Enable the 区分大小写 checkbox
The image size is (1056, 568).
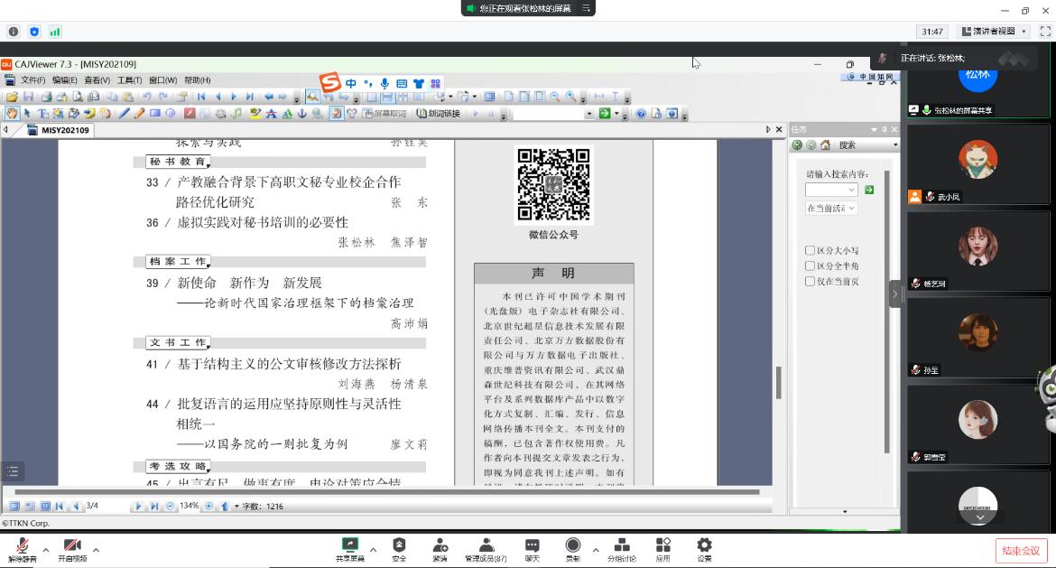(810, 251)
